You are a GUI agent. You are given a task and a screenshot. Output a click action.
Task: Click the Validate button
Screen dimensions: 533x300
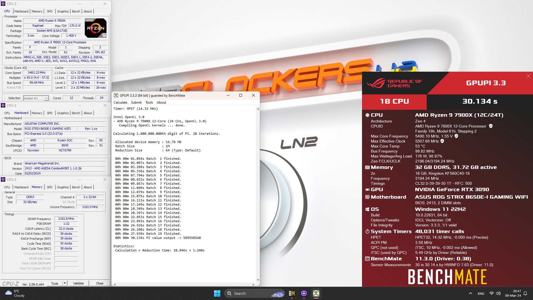pos(78,283)
